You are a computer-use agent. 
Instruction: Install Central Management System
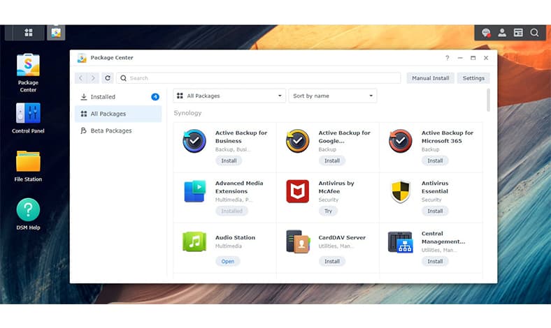point(435,261)
